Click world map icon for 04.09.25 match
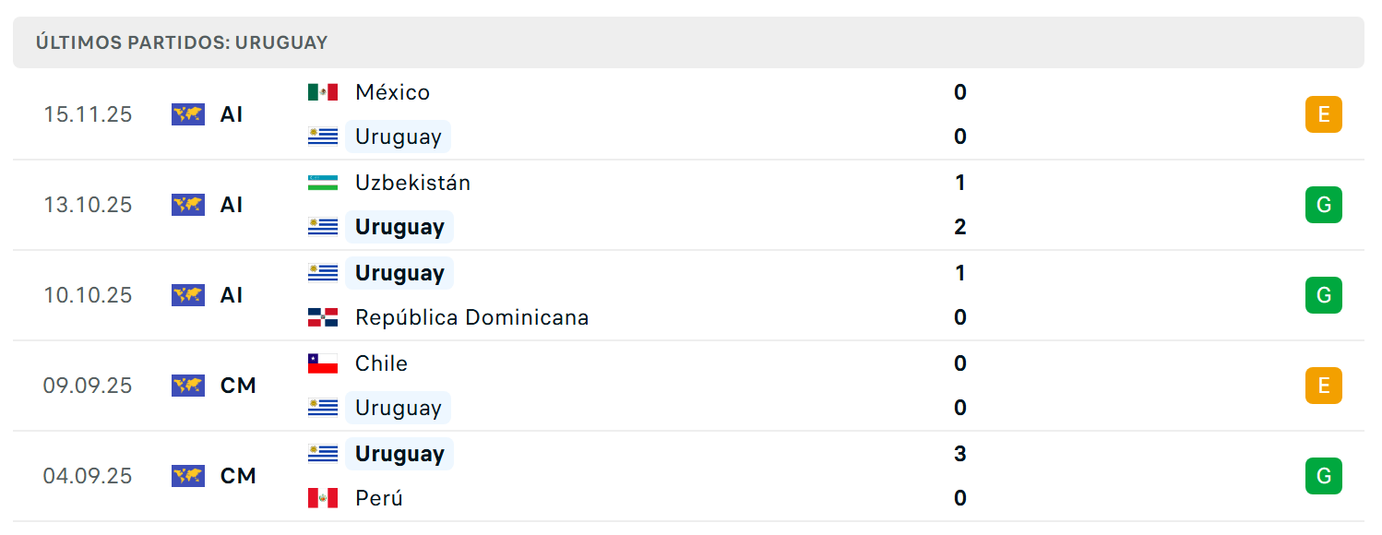The height and width of the screenshot is (535, 1382). tap(188, 476)
